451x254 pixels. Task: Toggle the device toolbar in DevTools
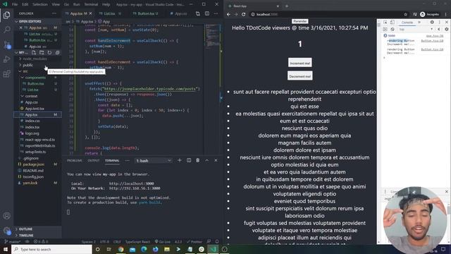coord(392,22)
